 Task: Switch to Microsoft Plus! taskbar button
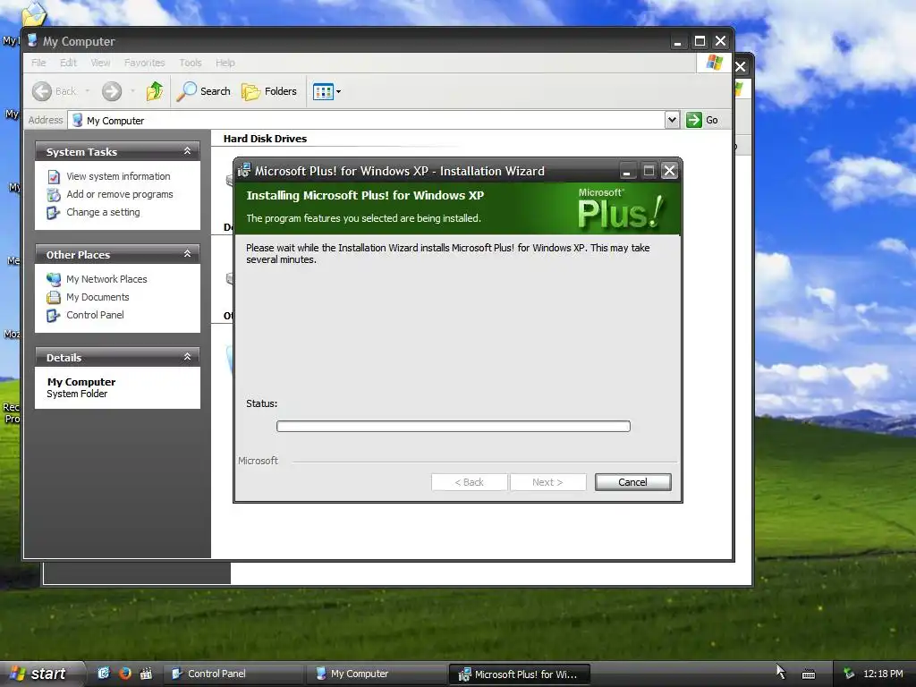tap(519, 674)
